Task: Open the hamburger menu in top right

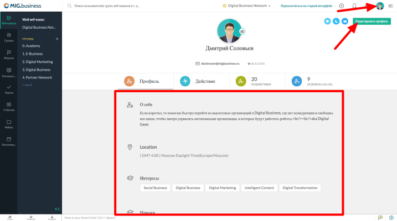Action: pos(391,6)
